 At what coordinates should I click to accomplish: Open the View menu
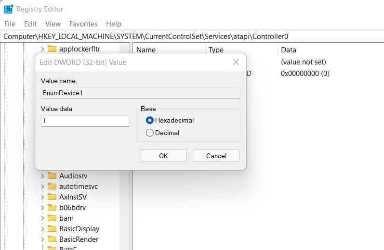pos(53,24)
